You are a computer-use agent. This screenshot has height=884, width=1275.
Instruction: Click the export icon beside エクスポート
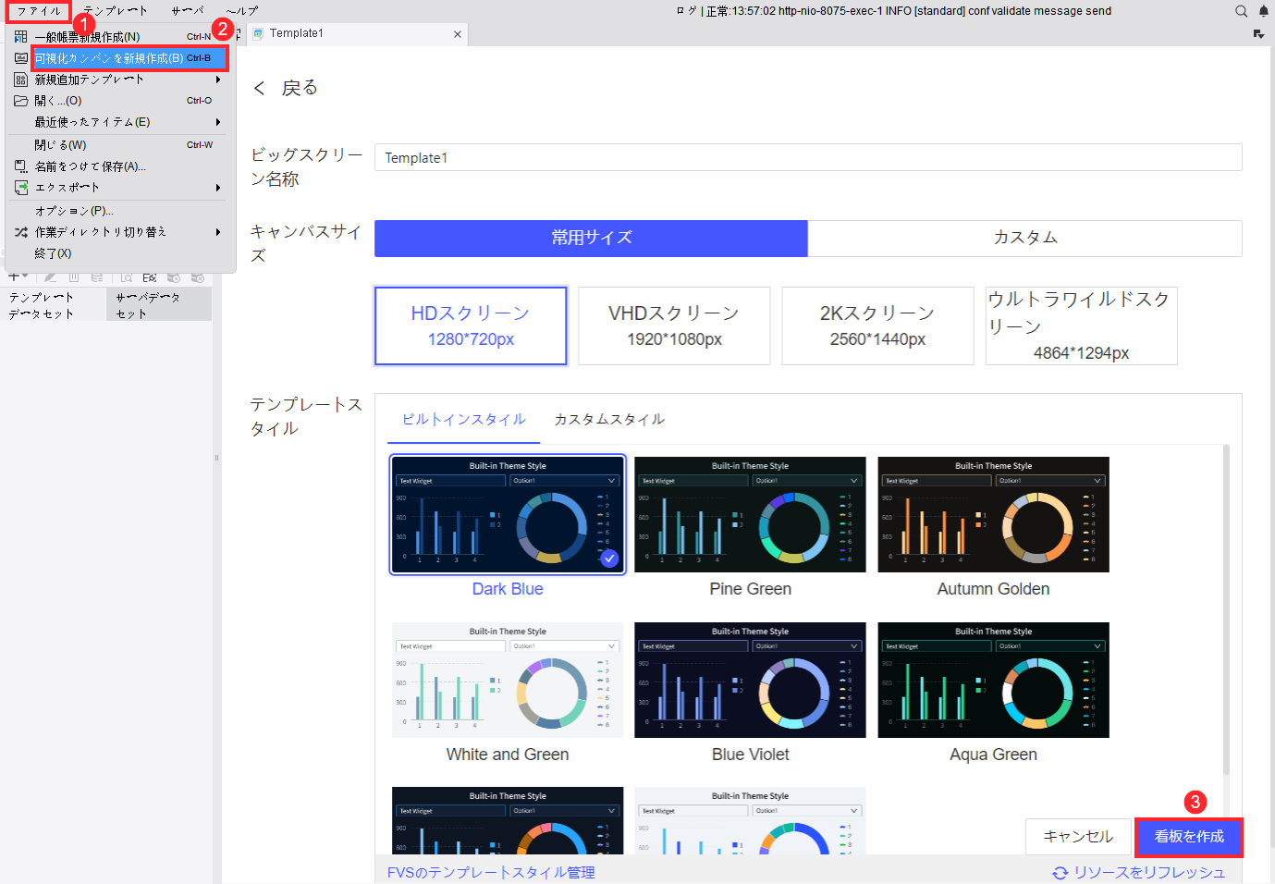20,188
